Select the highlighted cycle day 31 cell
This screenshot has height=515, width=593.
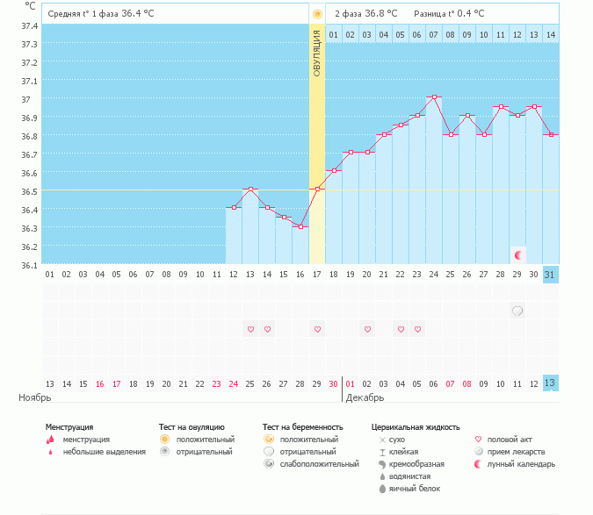coord(551,274)
